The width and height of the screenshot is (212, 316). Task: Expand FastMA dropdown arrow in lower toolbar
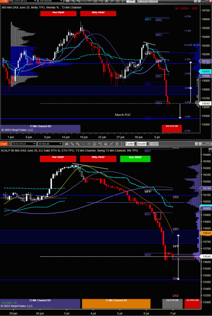click(x=135, y=144)
